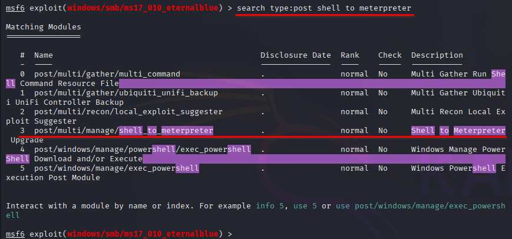
Task: Click the wrapped text 'Download and/or Execute'
Action: click(x=88, y=159)
